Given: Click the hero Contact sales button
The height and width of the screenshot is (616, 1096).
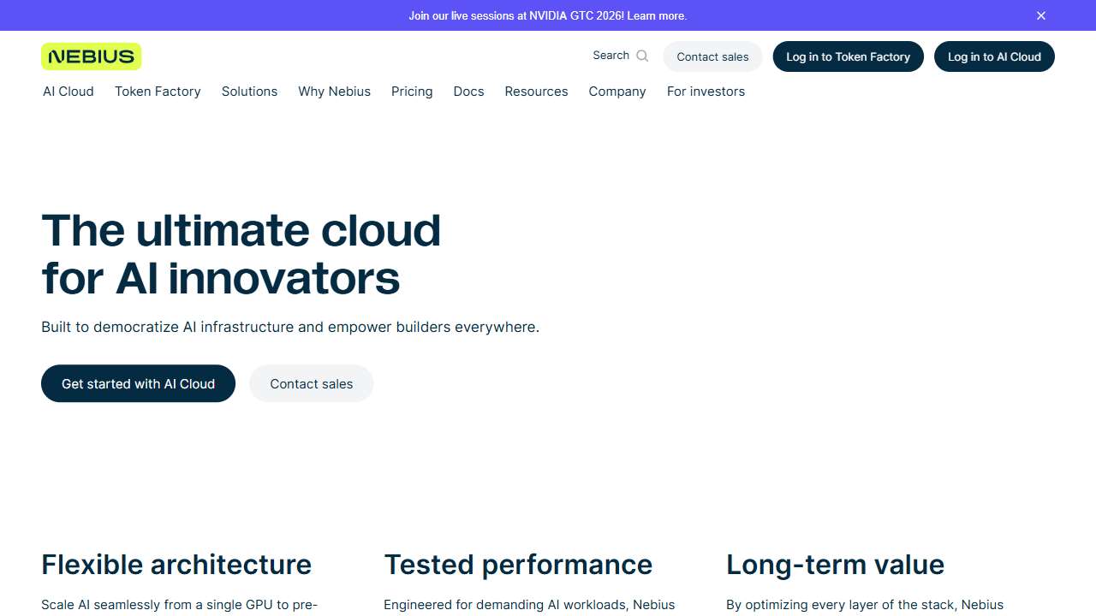Looking at the screenshot, I should 311,383.
